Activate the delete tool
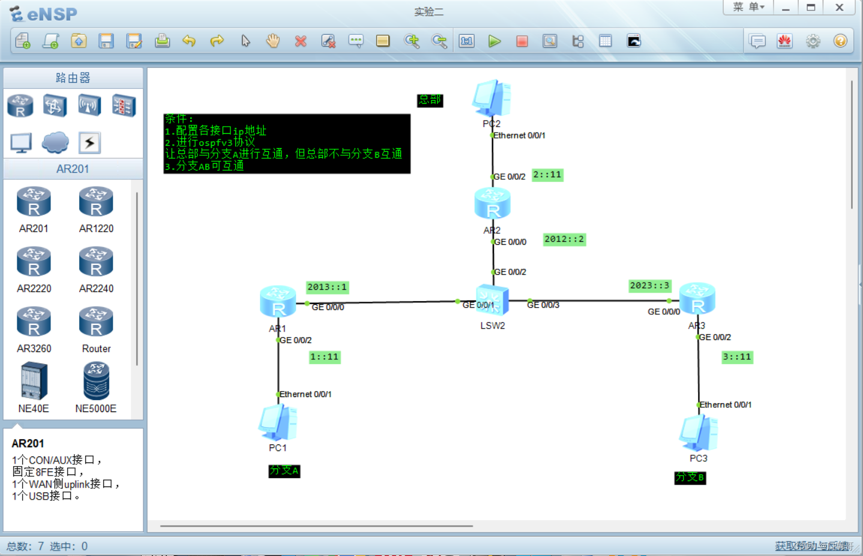The height and width of the screenshot is (556, 863). tap(300, 41)
